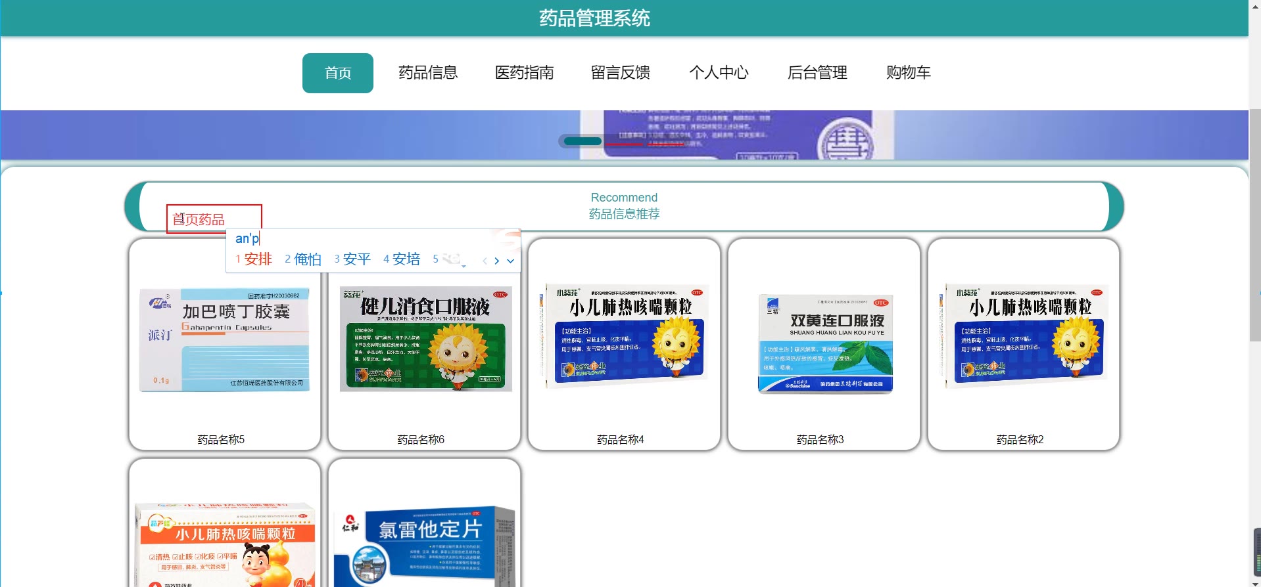Viewport: 1261px width, 587px height.
Task: Open the 氯雷他定片 drug card
Action: [x=425, y=523]
